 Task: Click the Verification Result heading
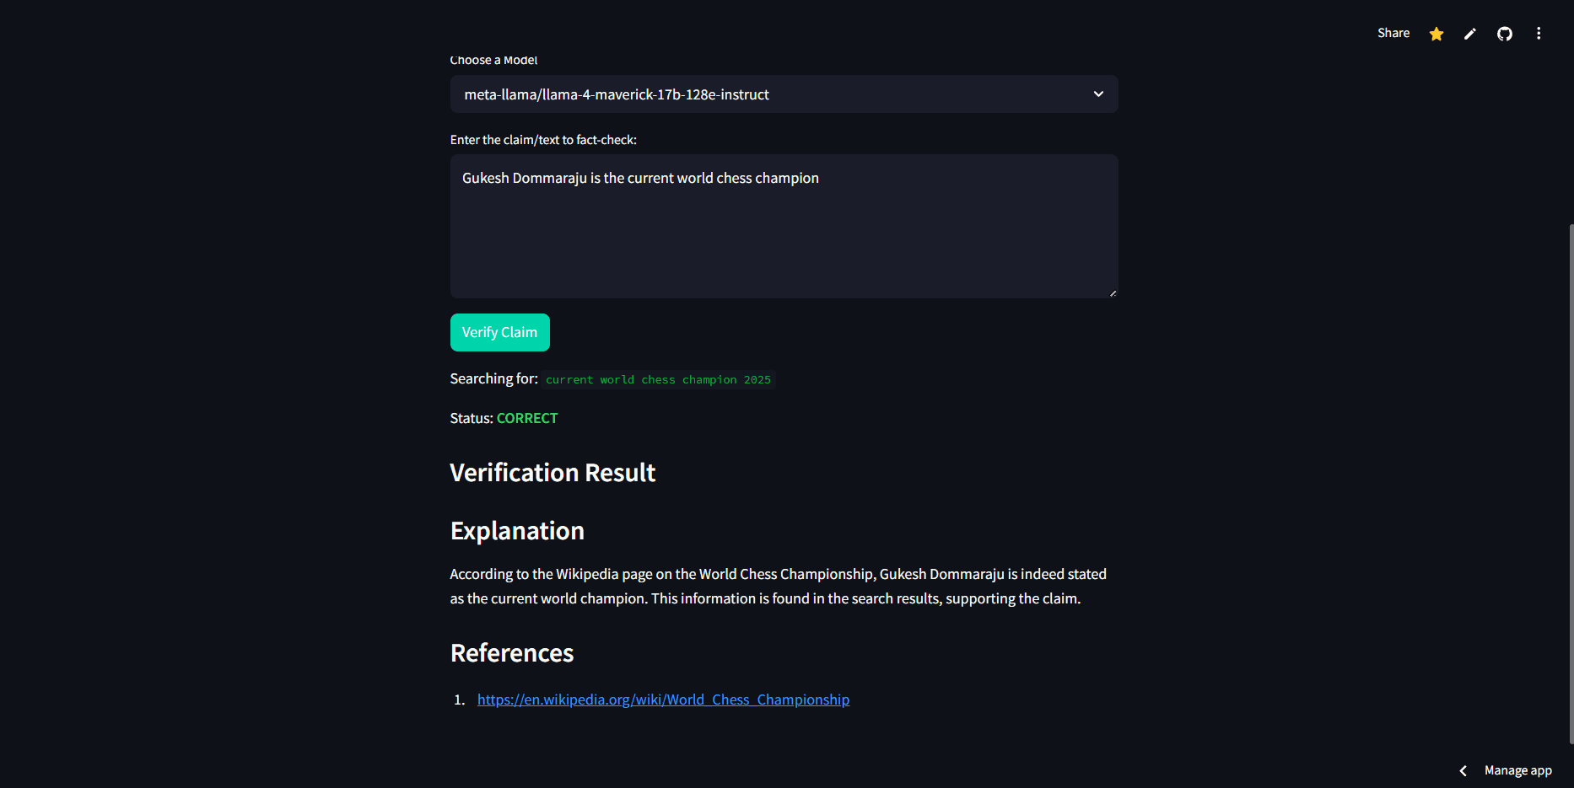tap(553, 472)
